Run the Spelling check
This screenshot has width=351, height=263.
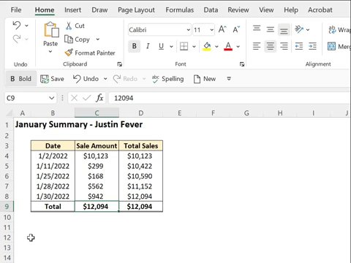pos(167,79)
